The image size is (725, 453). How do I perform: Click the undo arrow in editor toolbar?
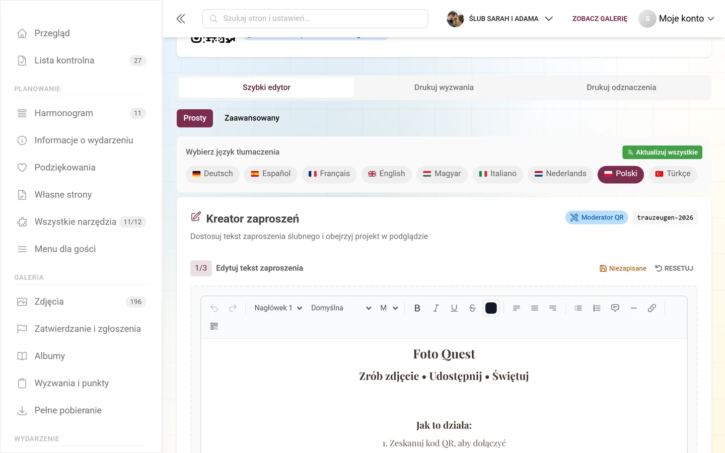coord(214,308)
